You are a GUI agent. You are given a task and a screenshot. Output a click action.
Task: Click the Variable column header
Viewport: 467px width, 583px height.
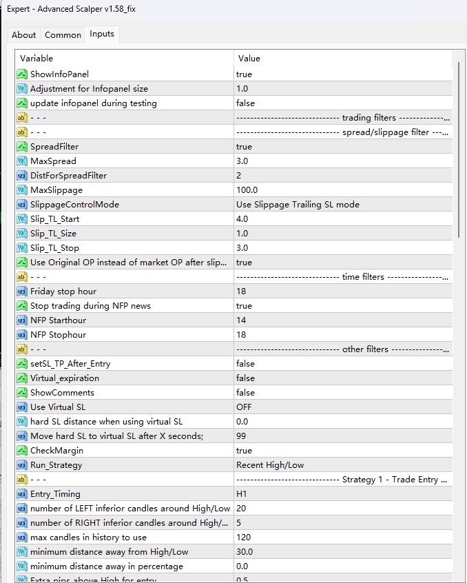point(124,59)
